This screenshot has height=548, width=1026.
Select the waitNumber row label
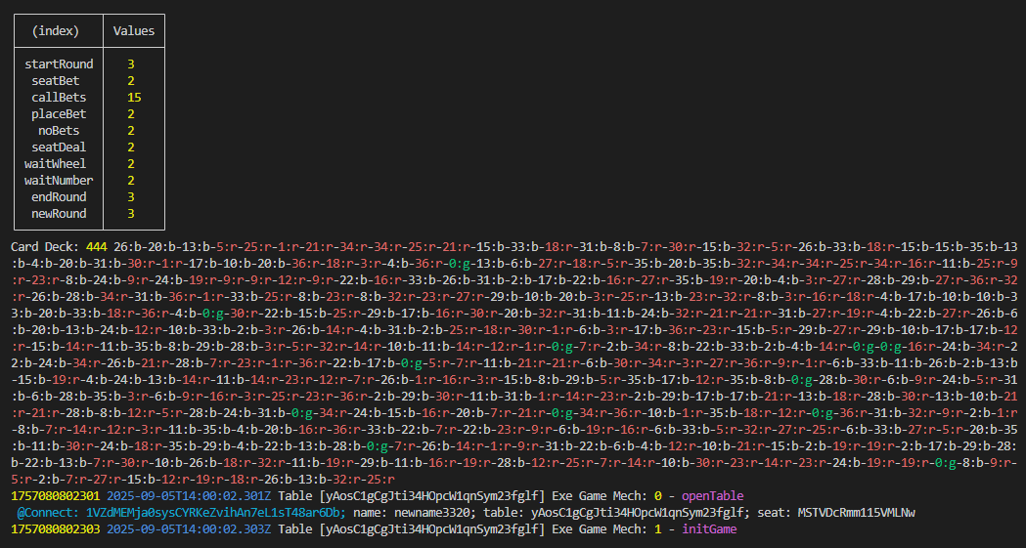[59, 181]
